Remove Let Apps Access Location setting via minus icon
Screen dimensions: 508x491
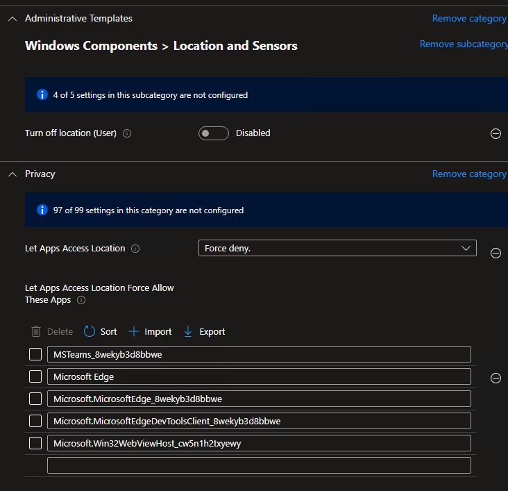[x=496, y=253]
